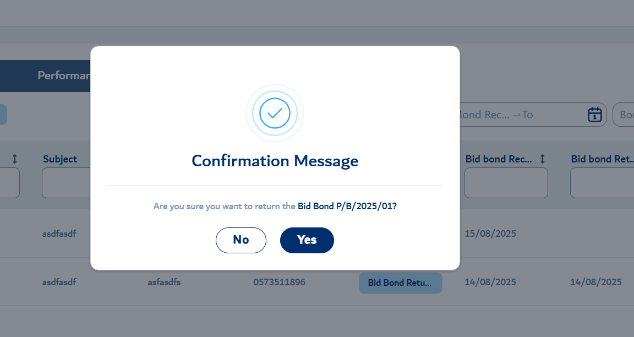
Task: Focus the filter box under Bid bond Ret...
Action: pos(602,183)
